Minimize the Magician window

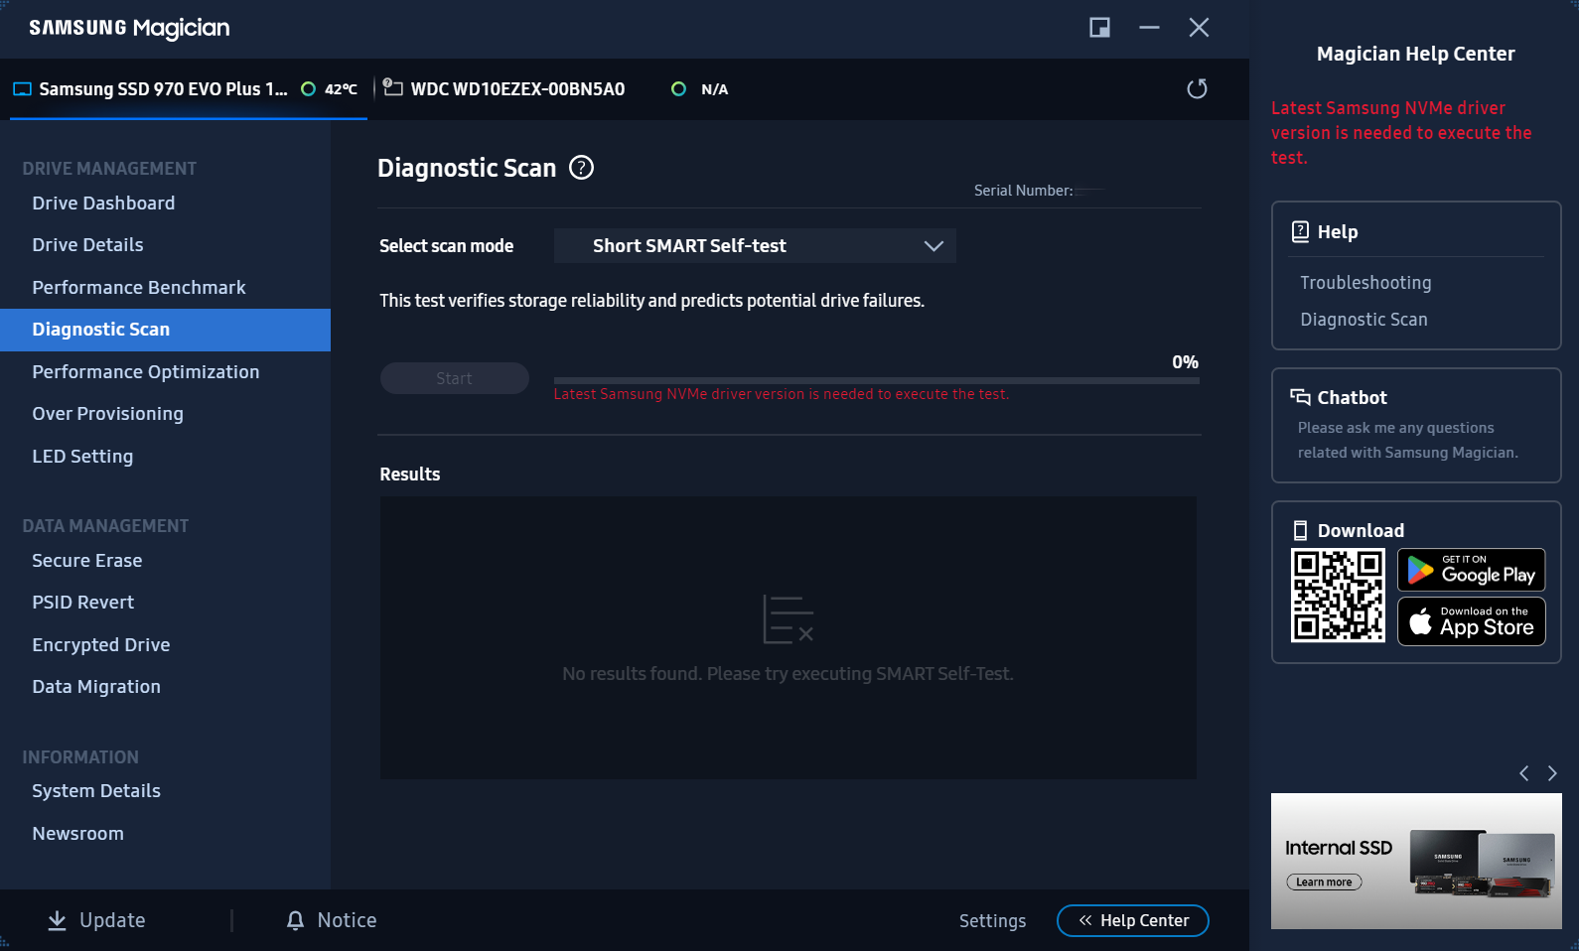tap(1149, 28)
